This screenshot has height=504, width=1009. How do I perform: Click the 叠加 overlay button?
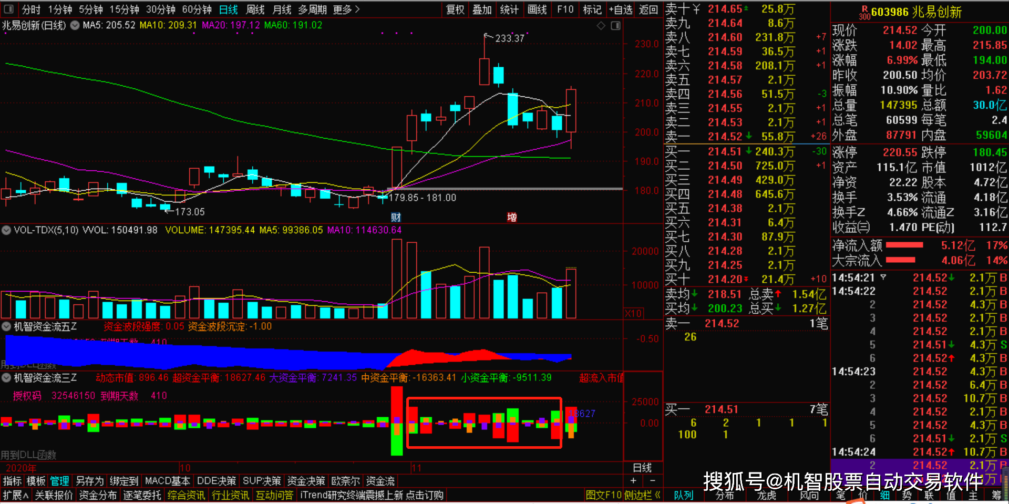tap(482, 9)
